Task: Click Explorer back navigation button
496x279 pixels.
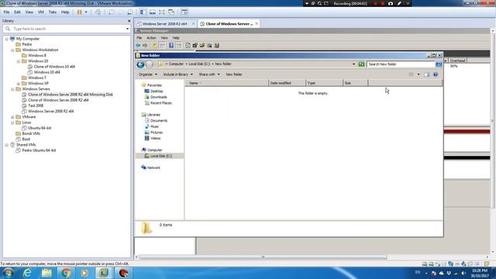Action: 140,64
